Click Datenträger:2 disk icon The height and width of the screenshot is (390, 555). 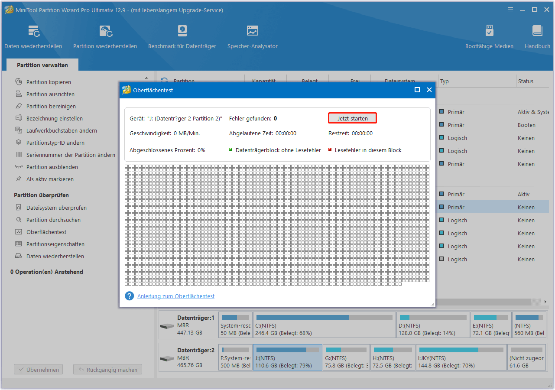(167, 359)
